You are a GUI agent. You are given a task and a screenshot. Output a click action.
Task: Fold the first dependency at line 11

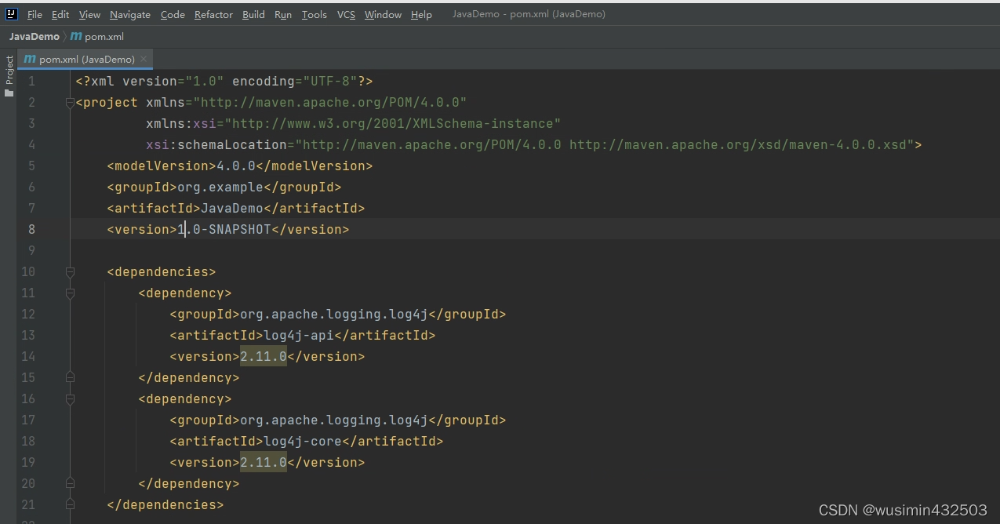point(70,293)
